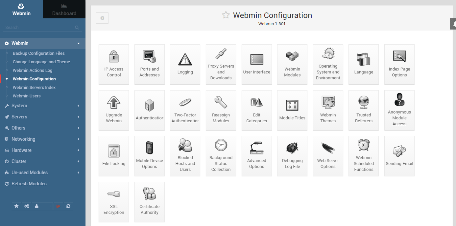Image resolution: width=456 pixels, height=226 pixels.
Task: Open Two-Factor Authentication icon
Action: pos(185,110)
